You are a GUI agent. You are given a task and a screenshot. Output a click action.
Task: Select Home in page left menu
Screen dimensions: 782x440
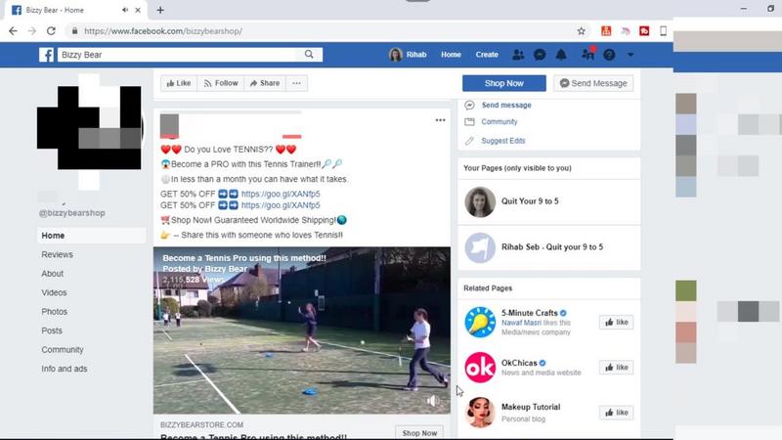[x=92, y=236]
